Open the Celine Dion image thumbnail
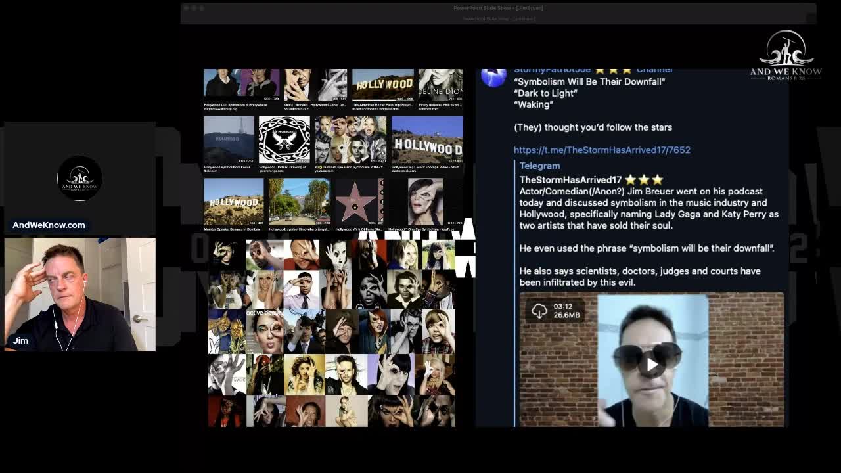Viewport: 841px width, 473px height. [441, 85]
